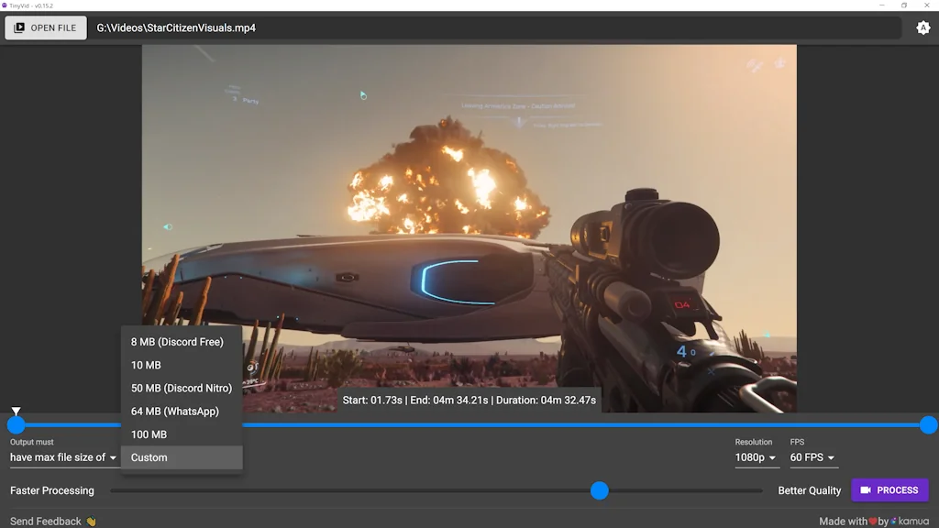Click the TinyVid icon in the title bar
939x528 pixels.
7,5
